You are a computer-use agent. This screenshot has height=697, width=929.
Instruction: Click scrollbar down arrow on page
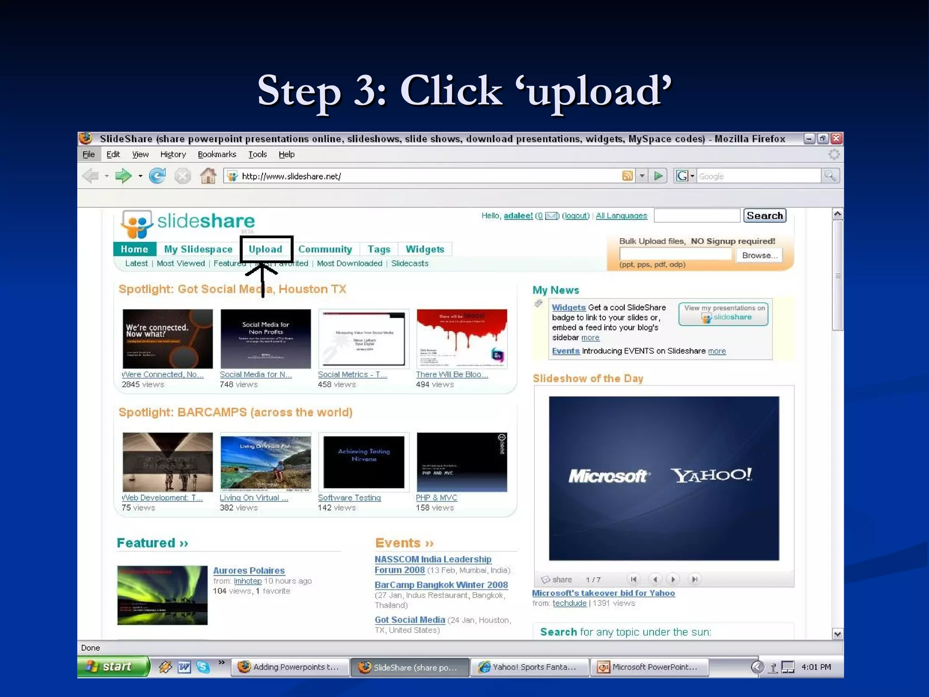[x=837, y=634]
